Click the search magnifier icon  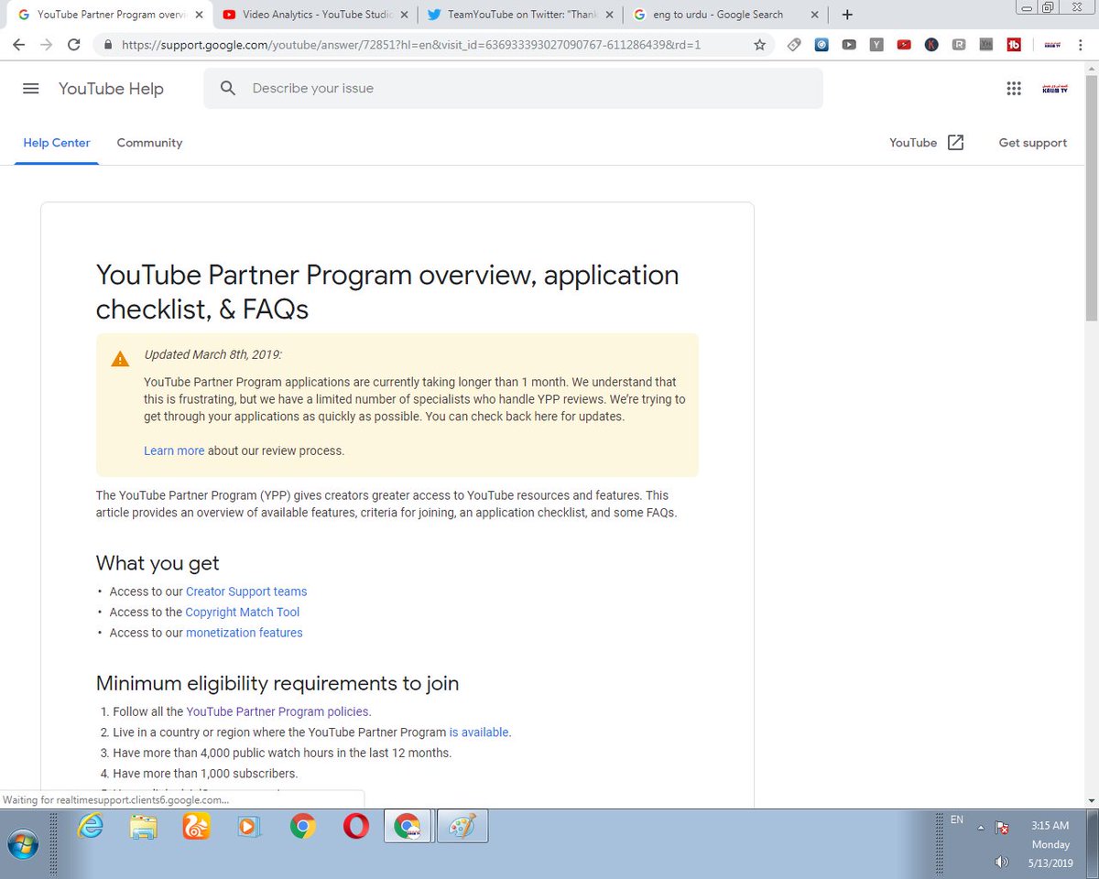(x=228, y=89)
